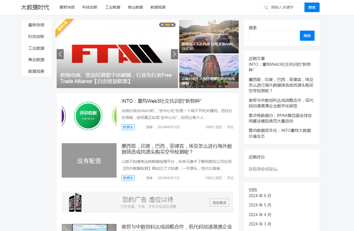354x231 pixels.
Task: Click date 2024年6月11日 on 墨西哥 article
Action: tap(168, 178)
